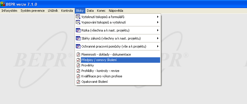Expand submenu arrow for Ochranné pracovní pomůcky

(158, 46)
